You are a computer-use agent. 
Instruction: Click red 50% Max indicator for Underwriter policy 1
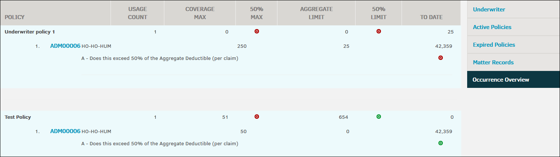pyautogui.click(x=257, y=31)
